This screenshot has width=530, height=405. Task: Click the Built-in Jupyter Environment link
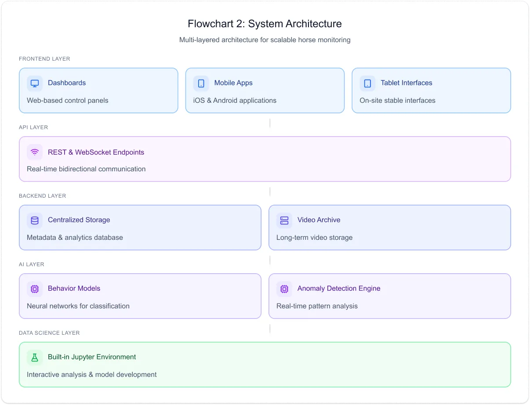coord(92,357)
